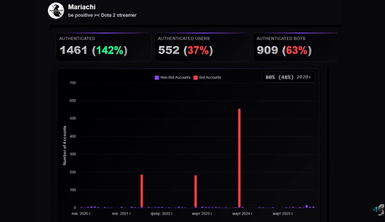Click the red bot bar after янв. 2021
385x222 pixels.
tap(142, 191)
